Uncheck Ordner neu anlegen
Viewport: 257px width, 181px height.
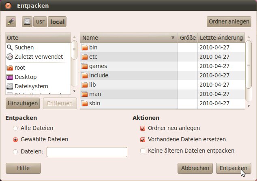[142, 128]
